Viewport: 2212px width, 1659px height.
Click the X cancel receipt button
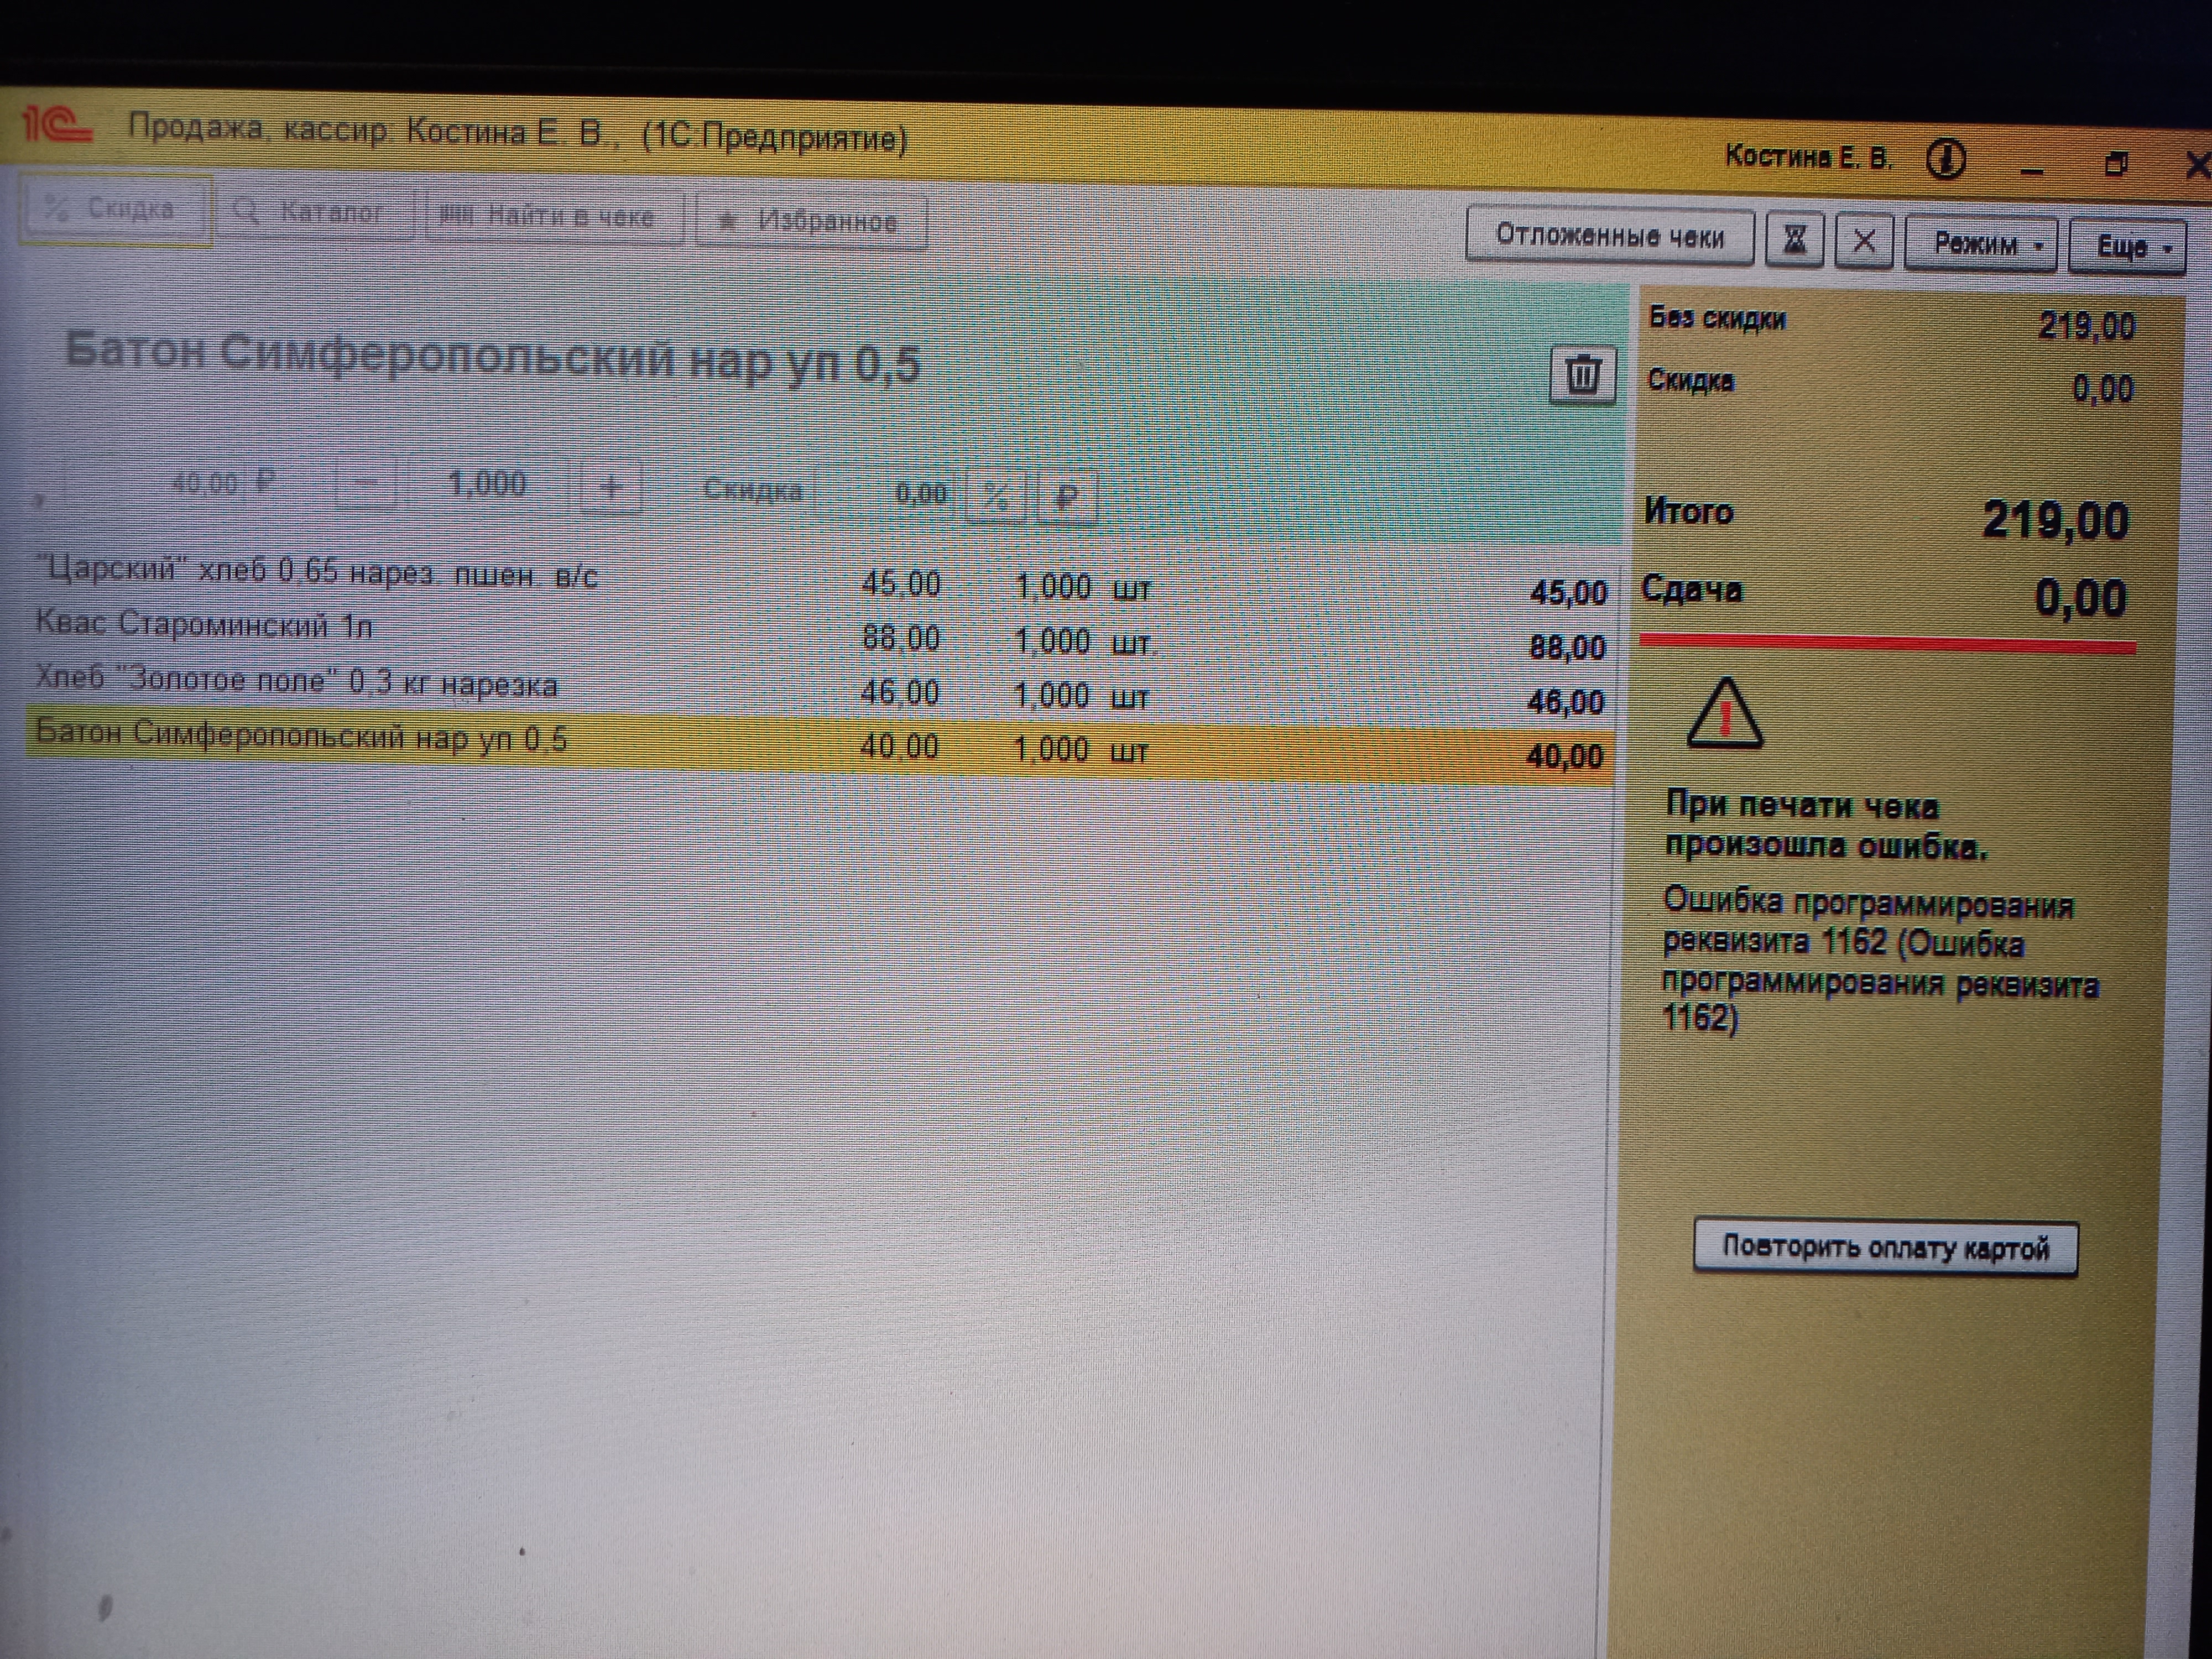coord(1864,242)
